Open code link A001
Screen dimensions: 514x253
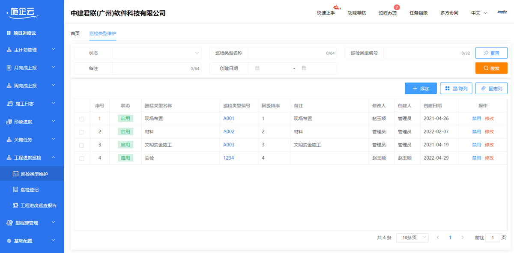coord(229,119)
